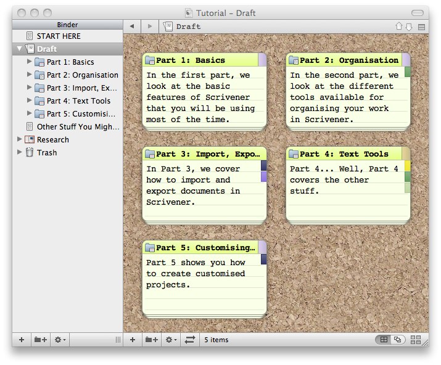Go forward in editor history
Image resolution: width=441 pixels, height=365 pixels.
[150, 26]
